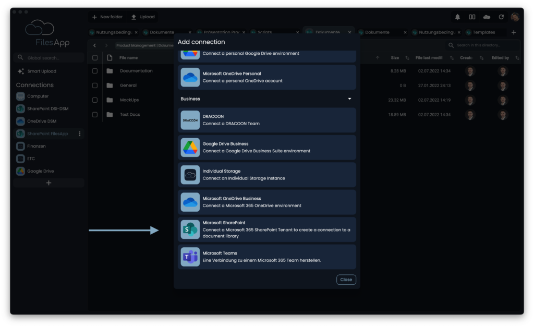The image size is (534, 327).
Task: Switch to the Templates tab
Action: pyautogui.click(x=484, y=32)
